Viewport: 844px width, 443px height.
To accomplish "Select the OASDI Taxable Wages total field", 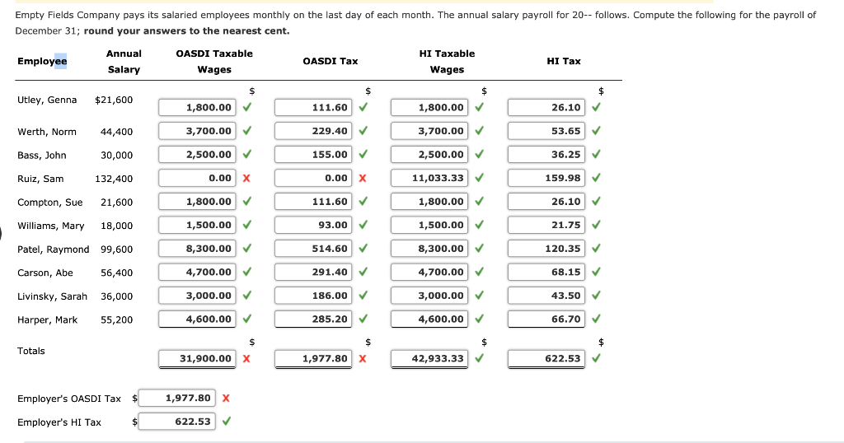I will click(x=197, y=358).
